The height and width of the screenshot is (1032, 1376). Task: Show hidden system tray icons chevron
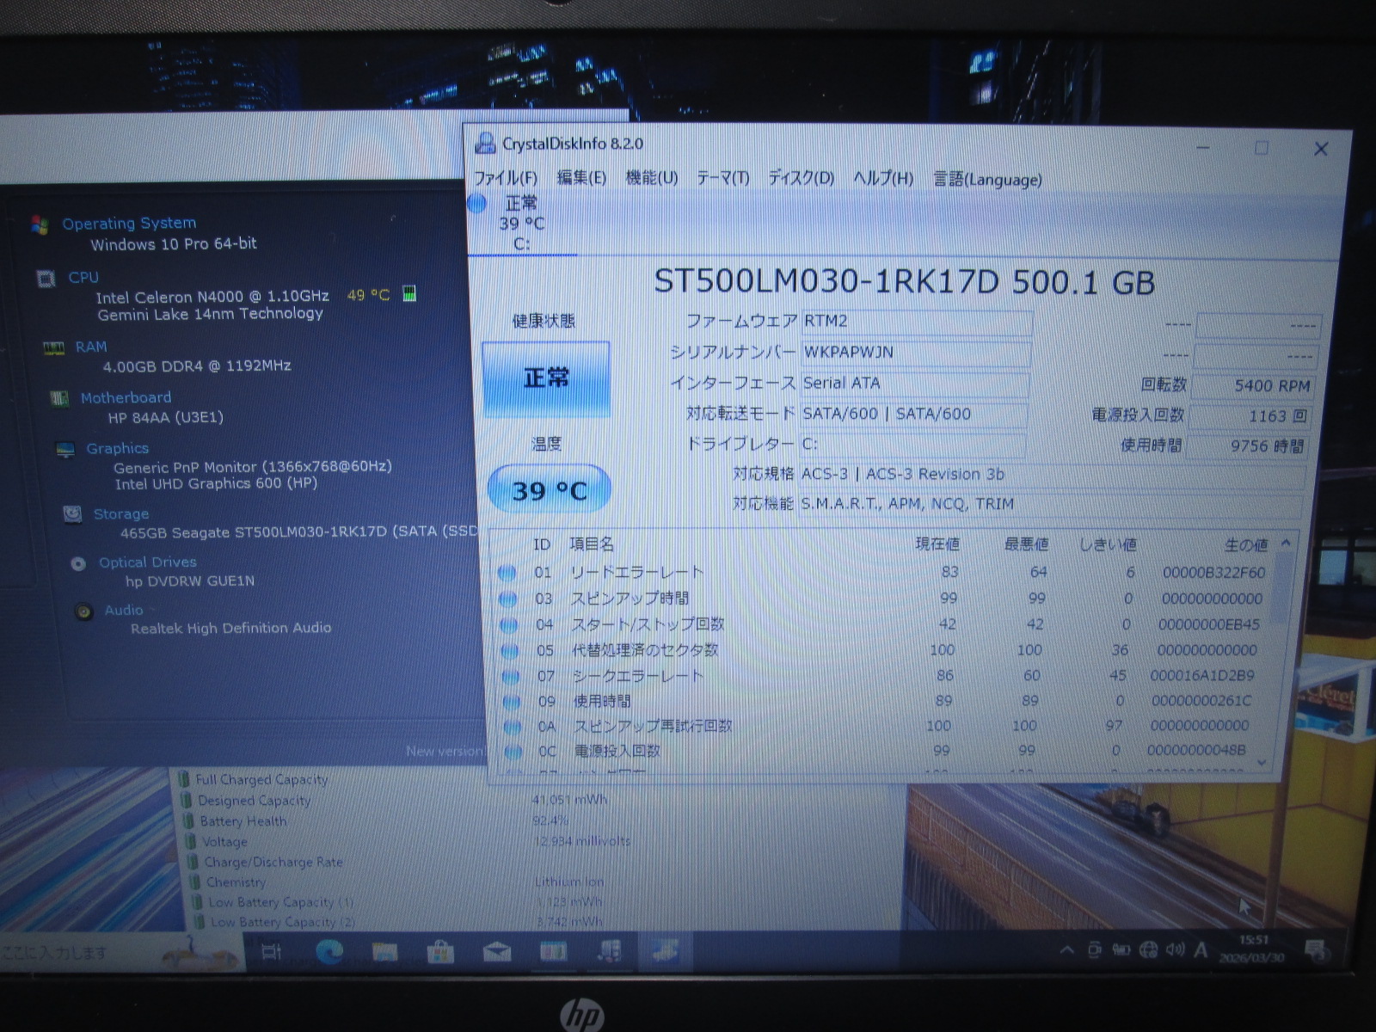coord(1066,950)
